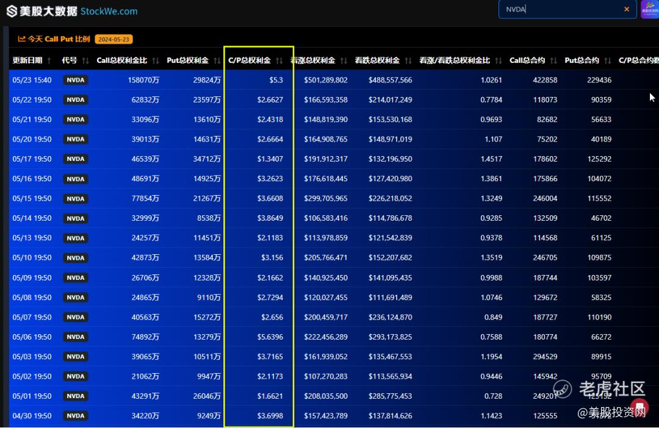Sort by Call总合约 column arrows
The height and width of the screenshot is (428, 659).
tap(553, 61)
